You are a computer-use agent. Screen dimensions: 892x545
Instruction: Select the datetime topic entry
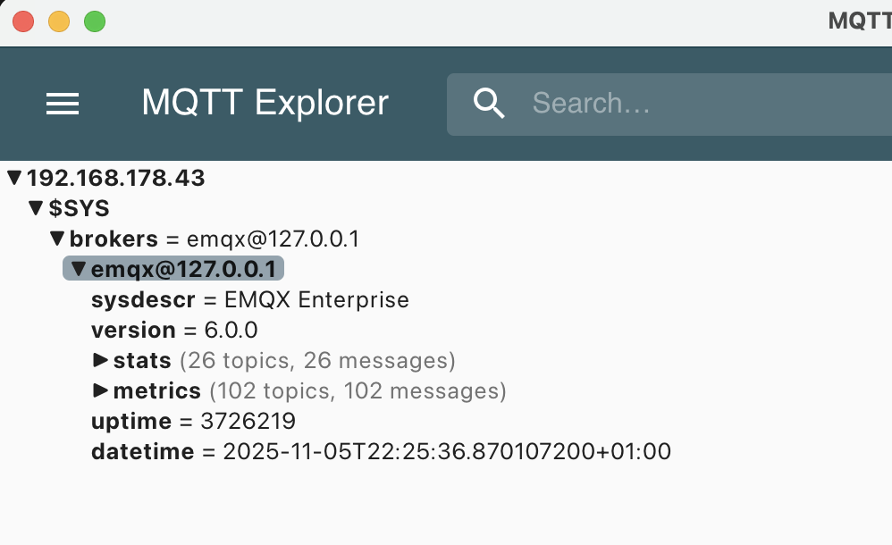tap(143, 451)
